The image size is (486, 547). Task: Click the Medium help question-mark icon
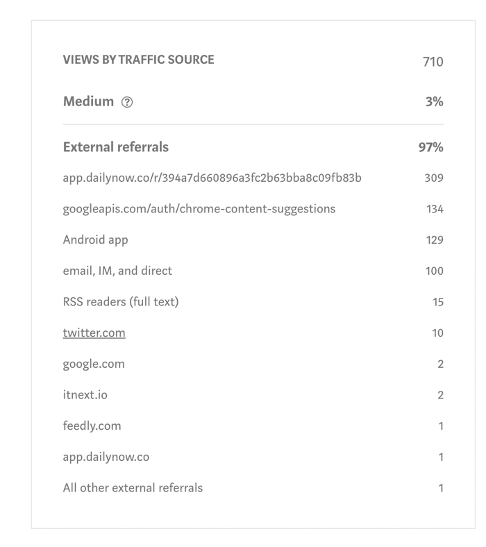click(127, 102)
